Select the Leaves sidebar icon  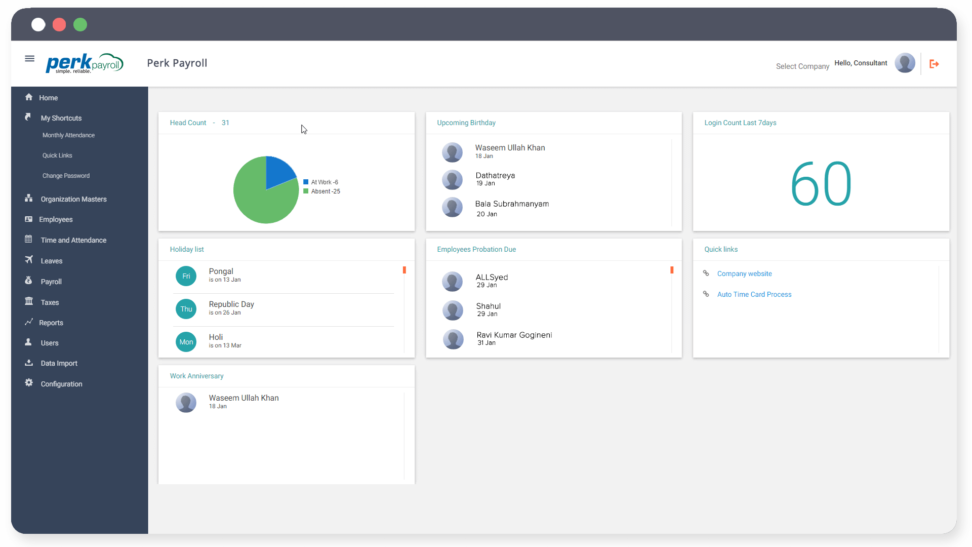coord(28,260)
